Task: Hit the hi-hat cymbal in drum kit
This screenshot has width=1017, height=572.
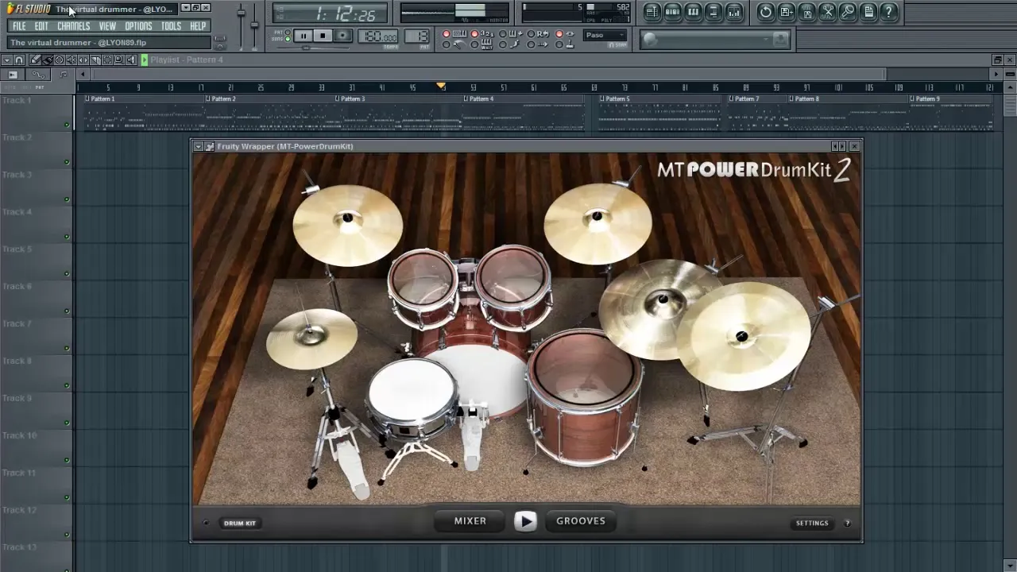Action: tap(311, 338)
